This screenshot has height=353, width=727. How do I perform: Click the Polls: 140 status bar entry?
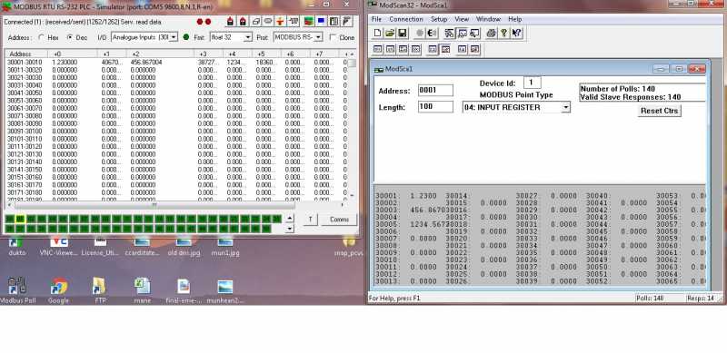(650, 299)
